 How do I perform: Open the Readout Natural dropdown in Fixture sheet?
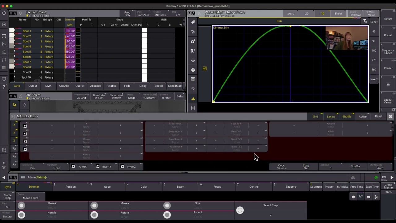[x=160, y=14]
